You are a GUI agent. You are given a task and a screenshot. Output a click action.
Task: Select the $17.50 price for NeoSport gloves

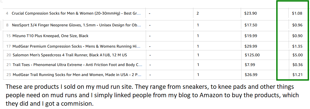pos(251,25)
